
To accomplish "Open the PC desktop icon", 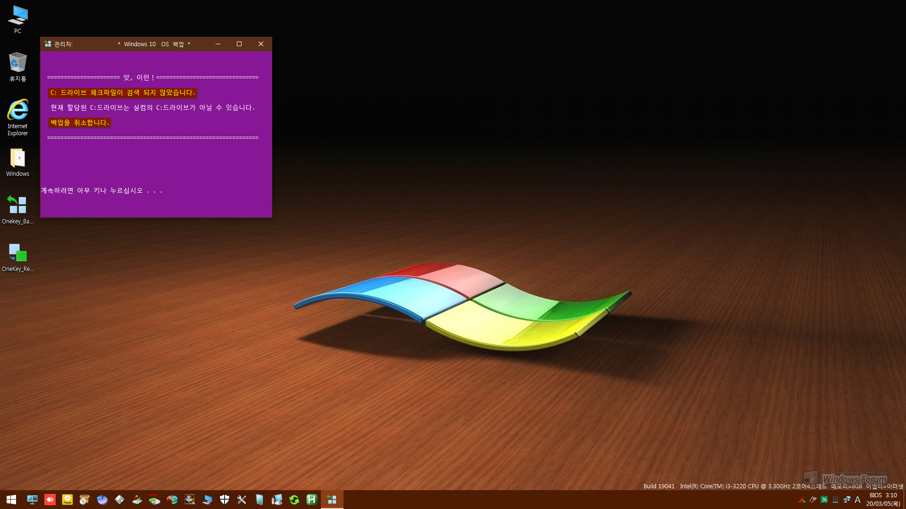I will [17, 19].
